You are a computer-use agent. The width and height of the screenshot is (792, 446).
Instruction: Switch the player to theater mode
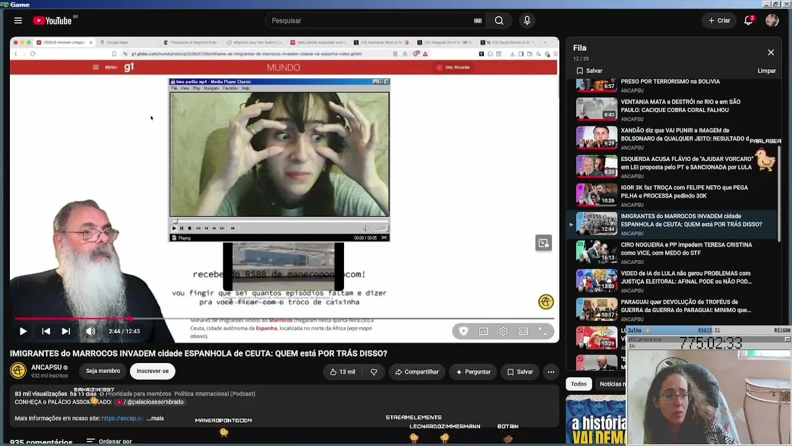point(523,331)
